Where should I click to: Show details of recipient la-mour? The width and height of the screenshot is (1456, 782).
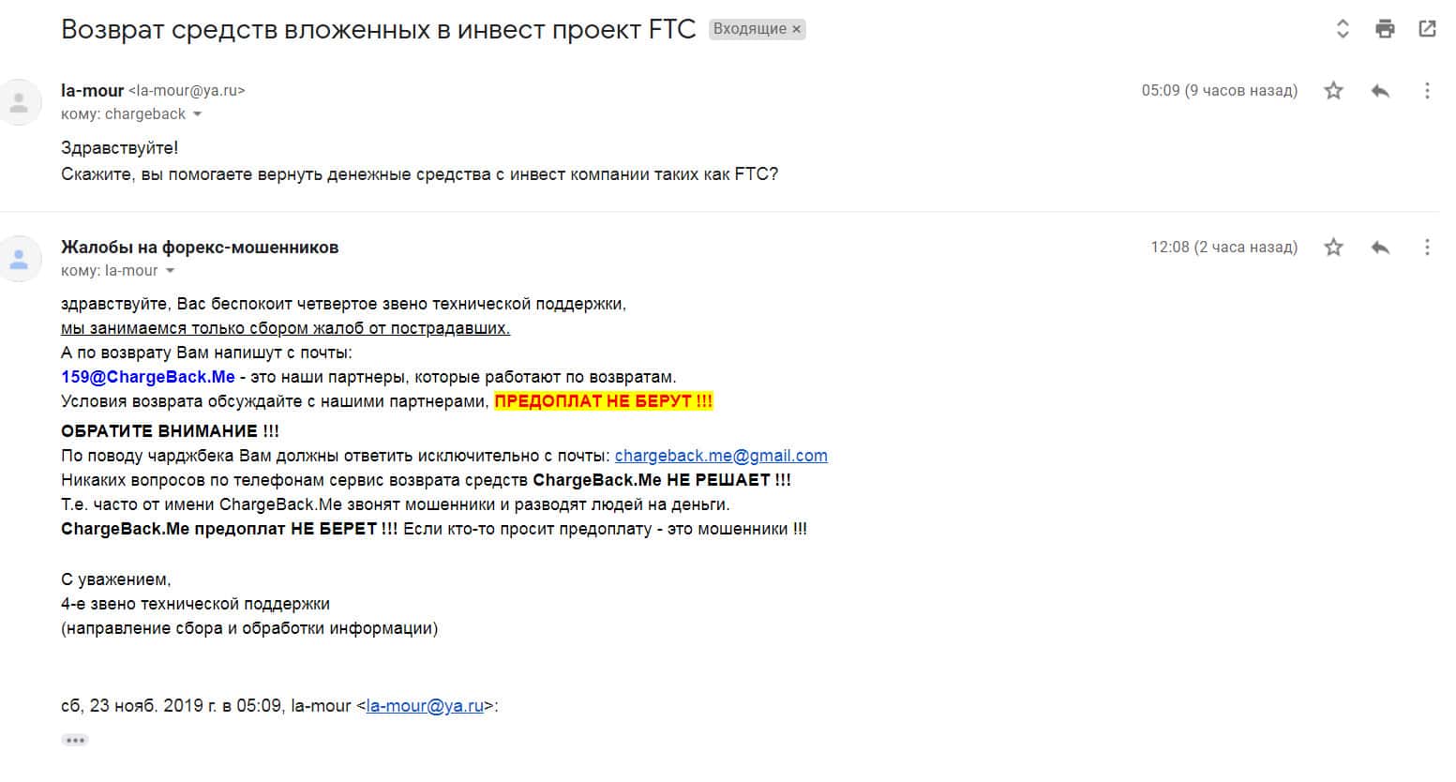pos(170,271)
